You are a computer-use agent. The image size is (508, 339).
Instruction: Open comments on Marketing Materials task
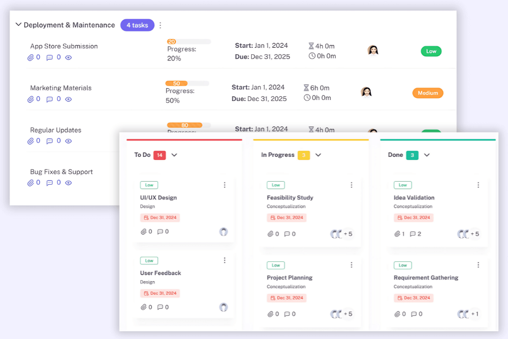coord(49,99)
